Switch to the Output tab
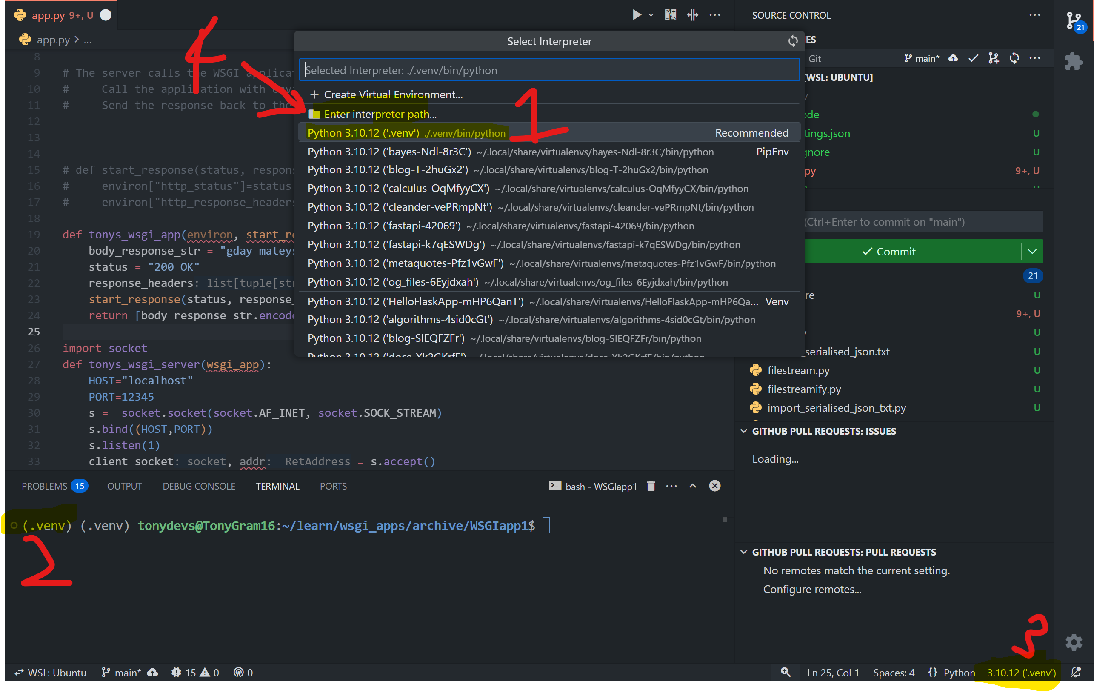 click(x=124, y=486)
